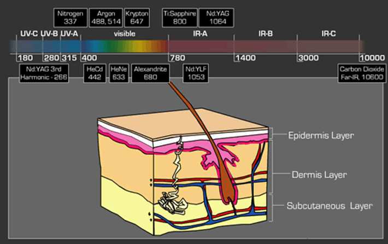Click the IR-B spectrum band label

pyautogui.click(x=266, y=34)
